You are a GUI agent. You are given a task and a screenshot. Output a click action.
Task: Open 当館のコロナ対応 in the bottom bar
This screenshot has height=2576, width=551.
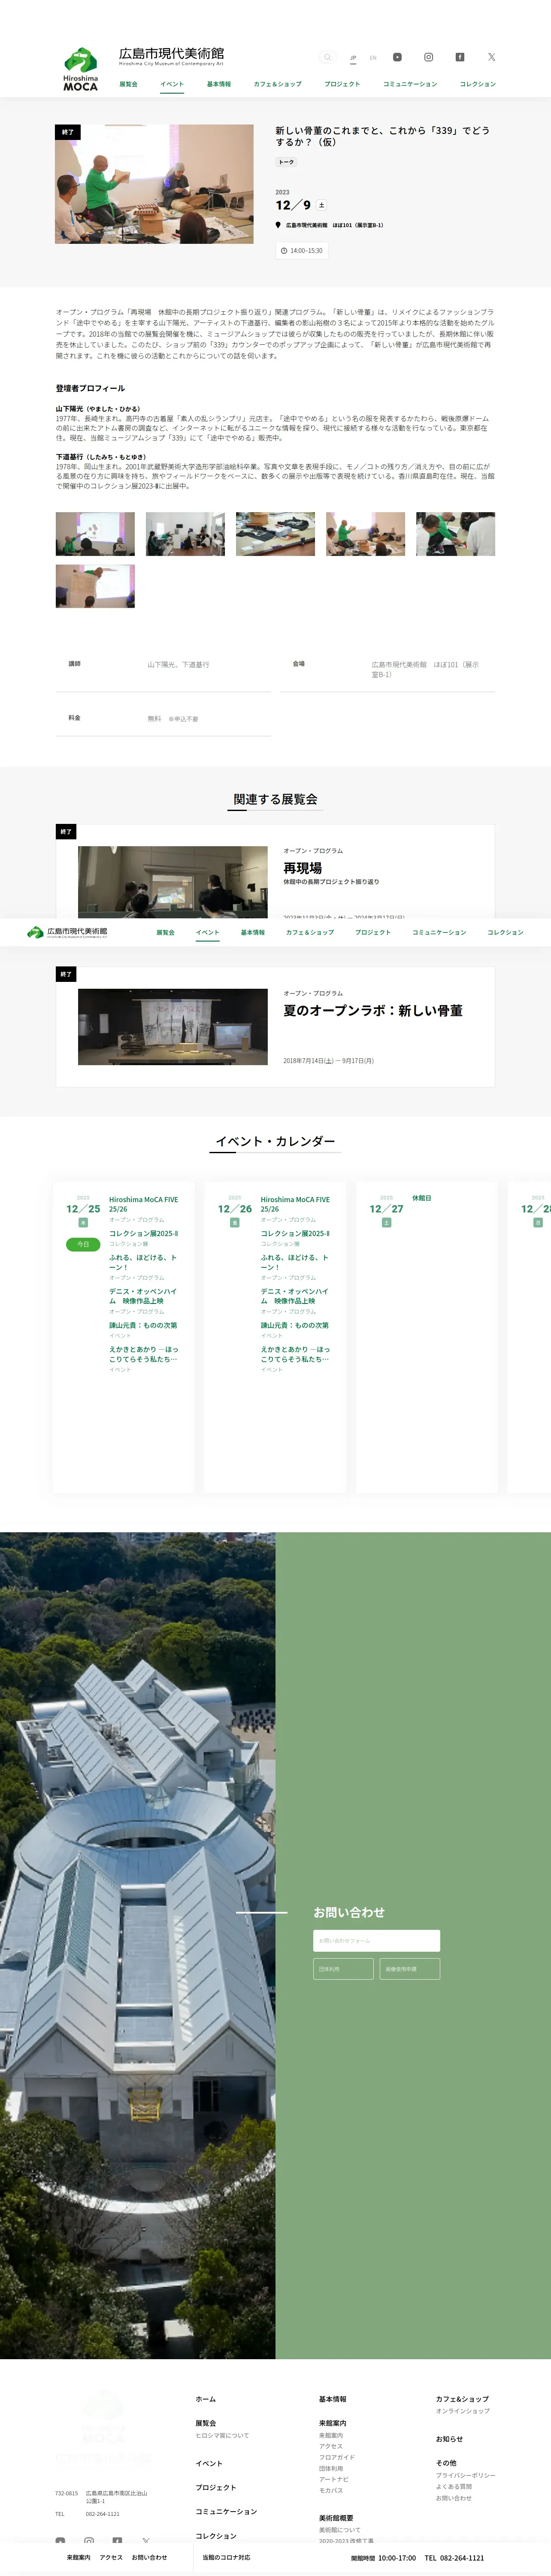coord(226,2557)
